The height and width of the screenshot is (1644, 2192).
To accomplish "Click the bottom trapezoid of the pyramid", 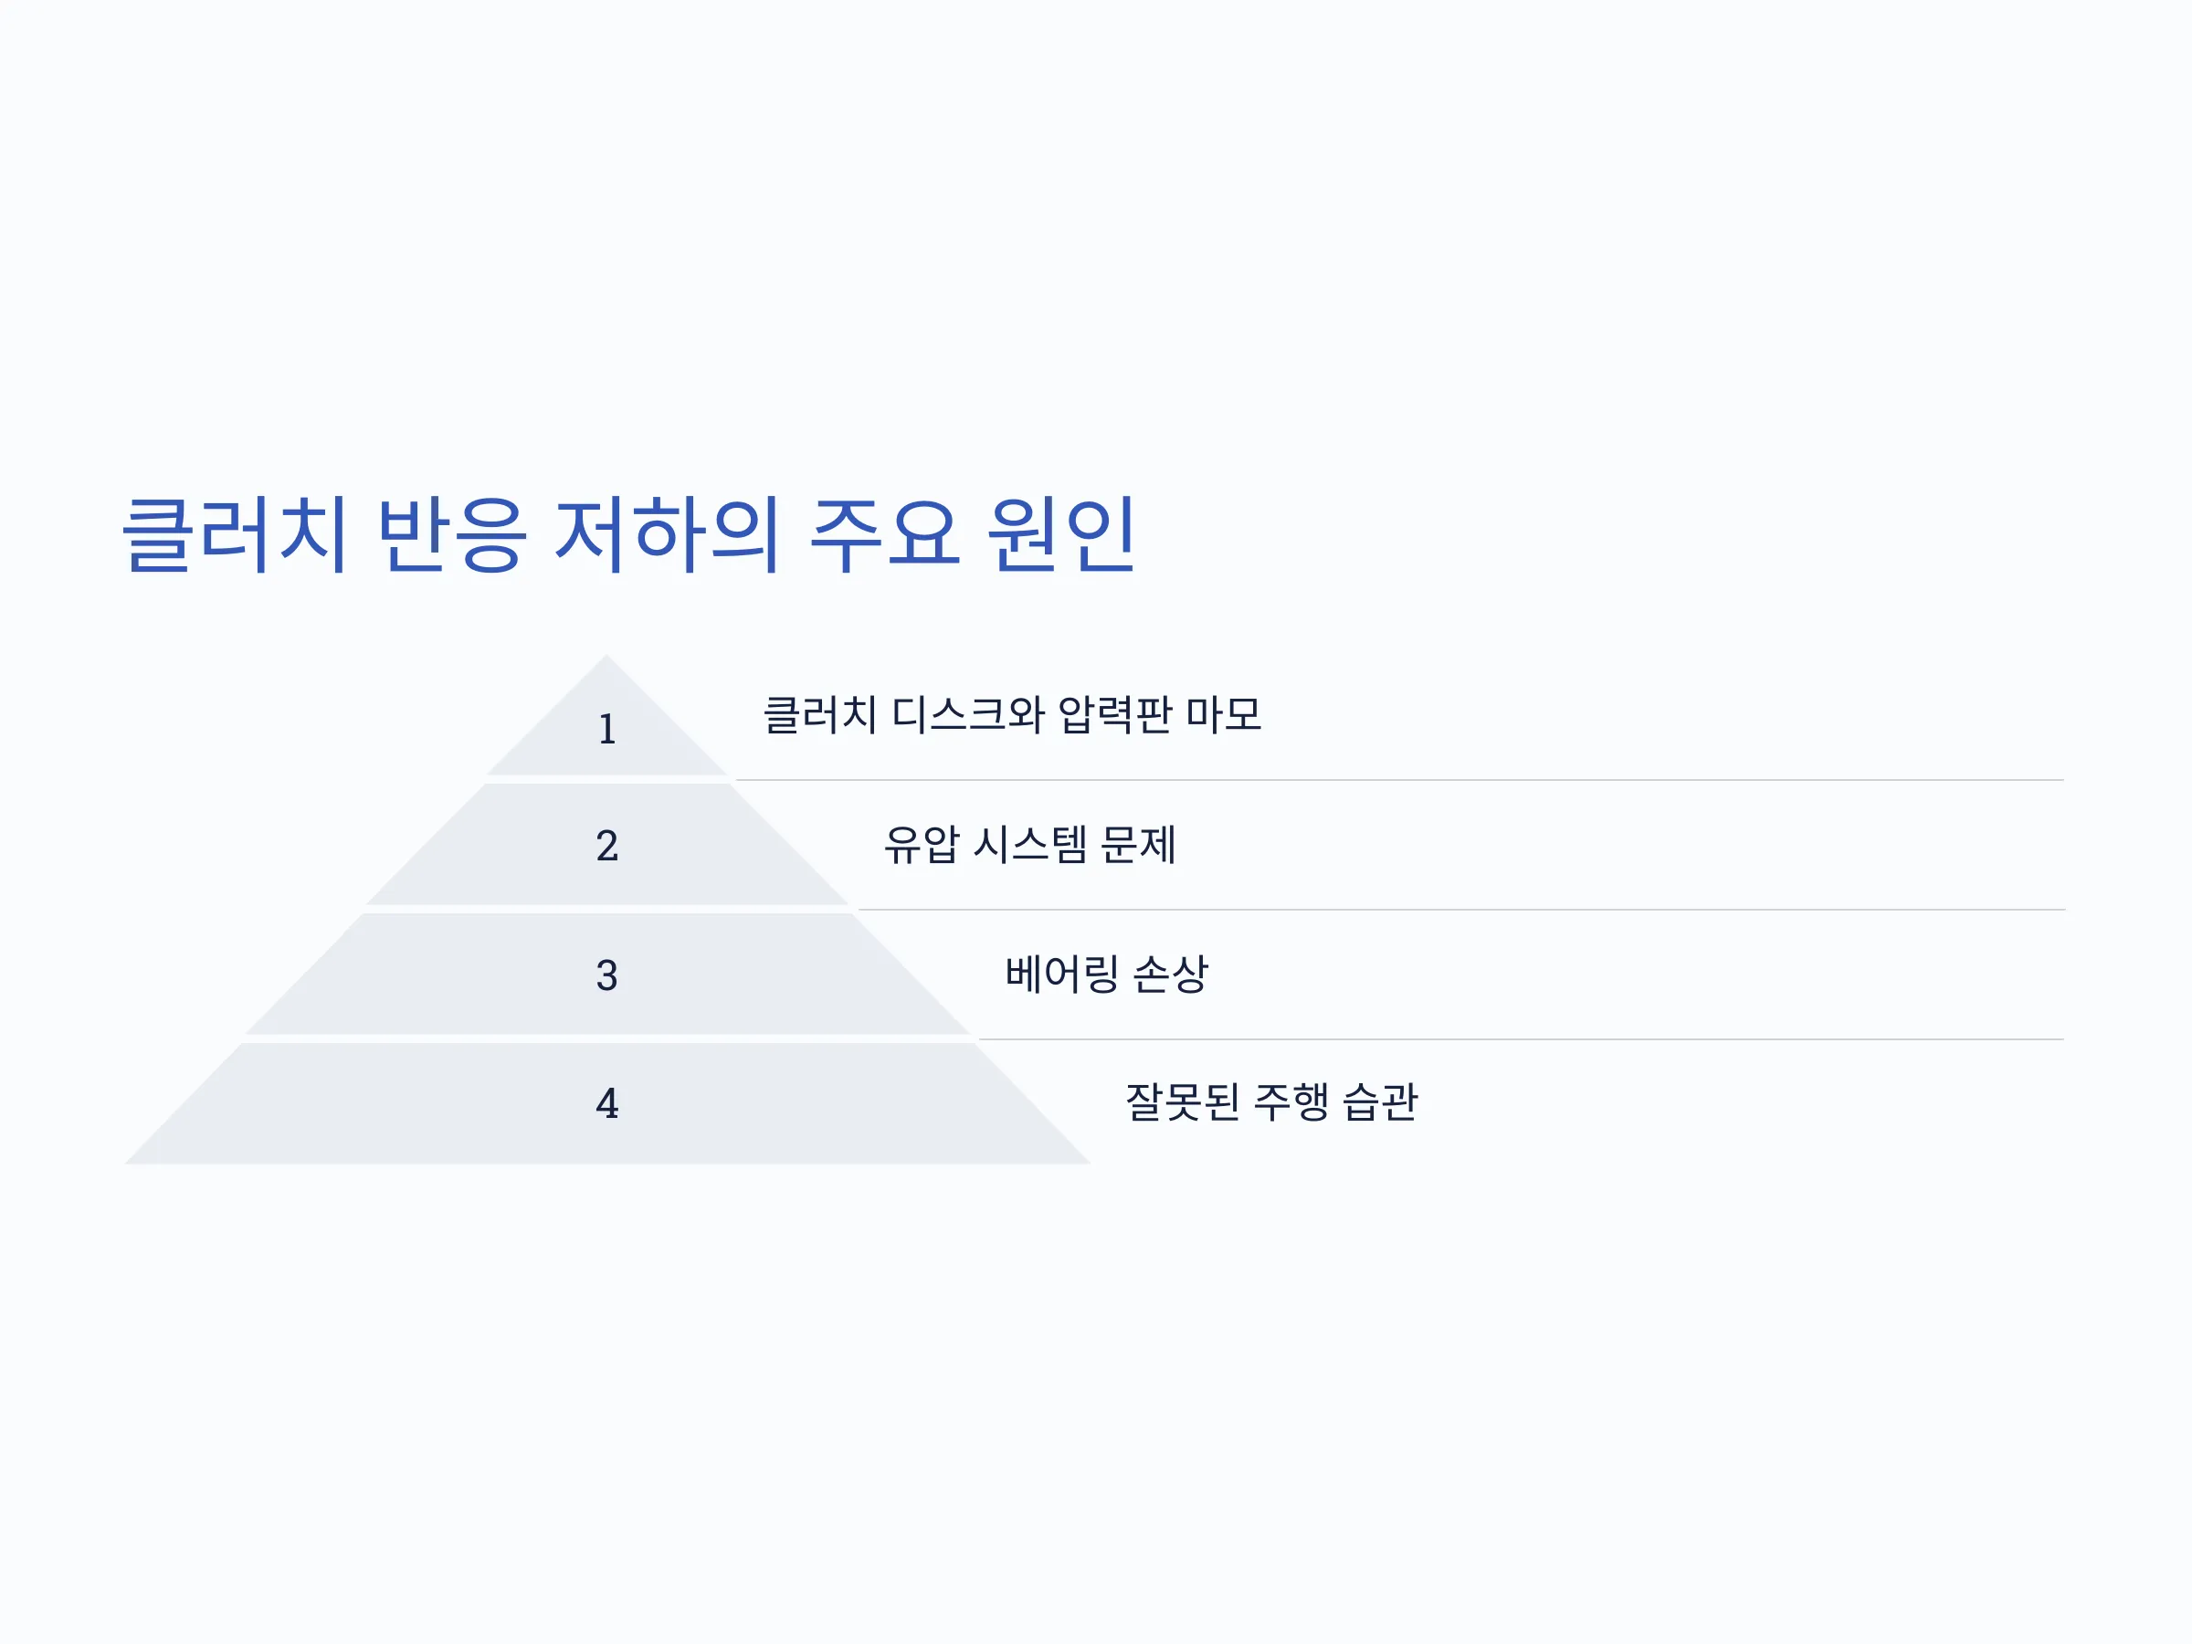I will (607, 1104).
